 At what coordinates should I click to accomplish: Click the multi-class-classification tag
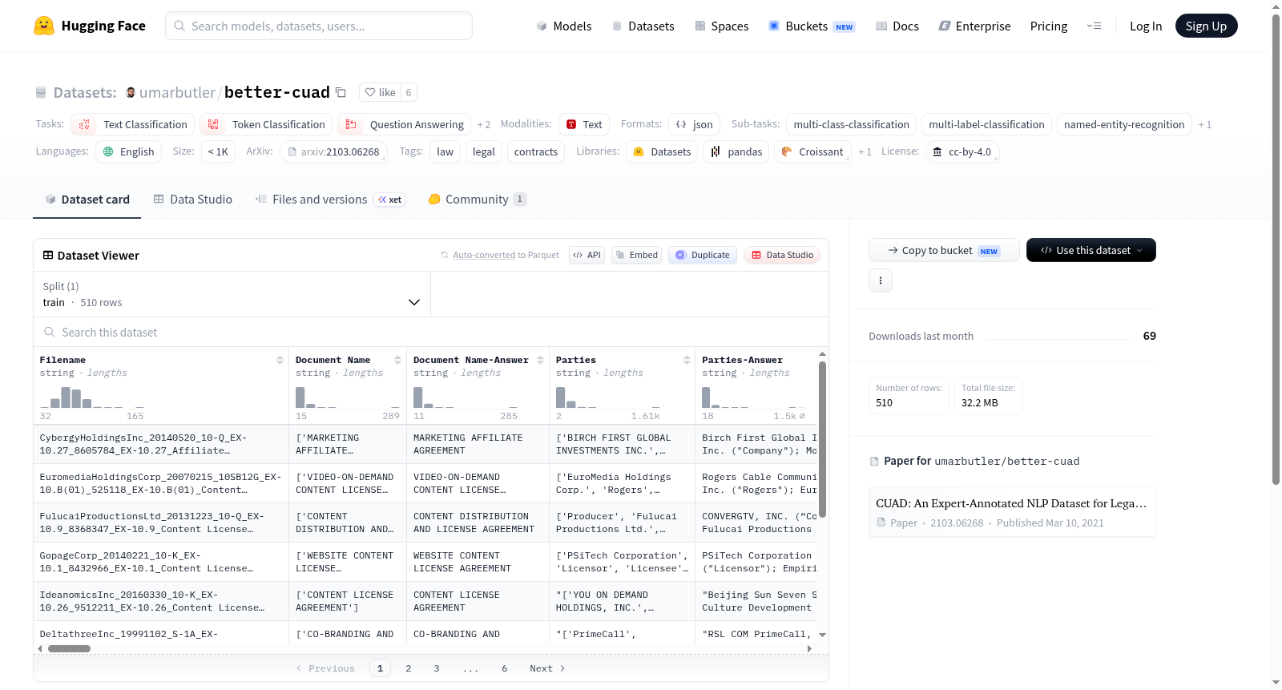(851, 124)
